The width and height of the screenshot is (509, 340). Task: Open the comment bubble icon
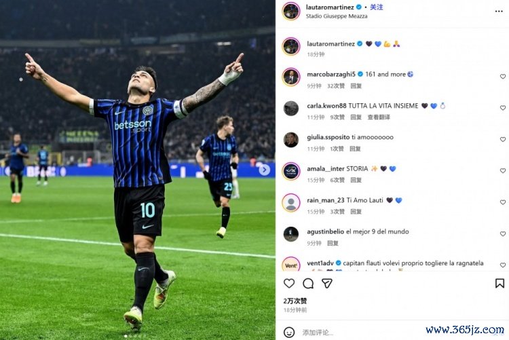[x=307, y=284]
